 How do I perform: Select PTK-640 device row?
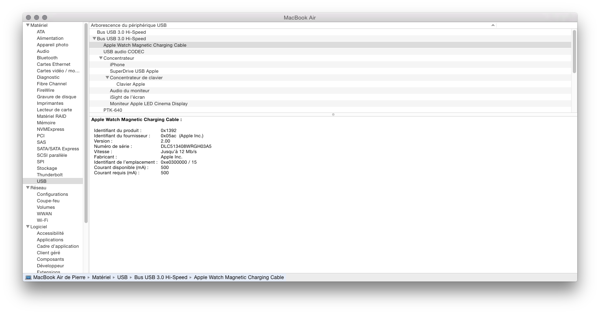[x=330, y=110]
